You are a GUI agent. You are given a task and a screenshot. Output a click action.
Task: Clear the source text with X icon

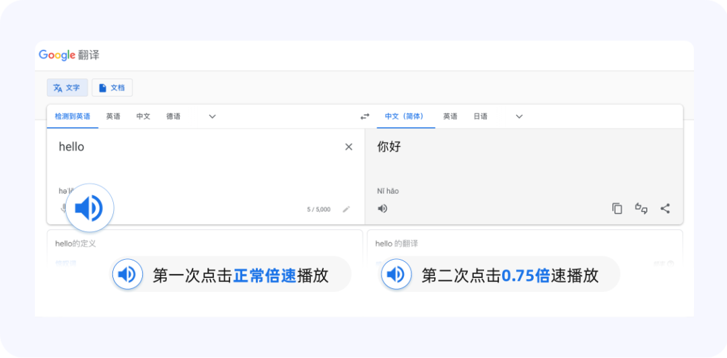[349, 147]
